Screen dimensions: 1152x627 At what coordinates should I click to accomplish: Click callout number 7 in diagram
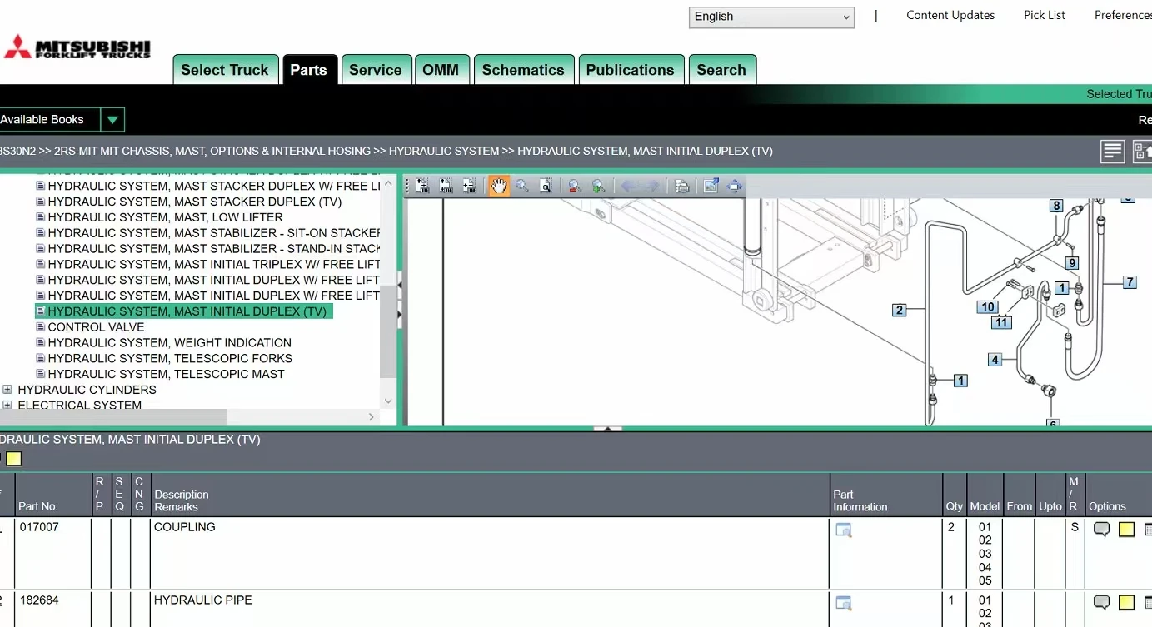coord(1130,282)
